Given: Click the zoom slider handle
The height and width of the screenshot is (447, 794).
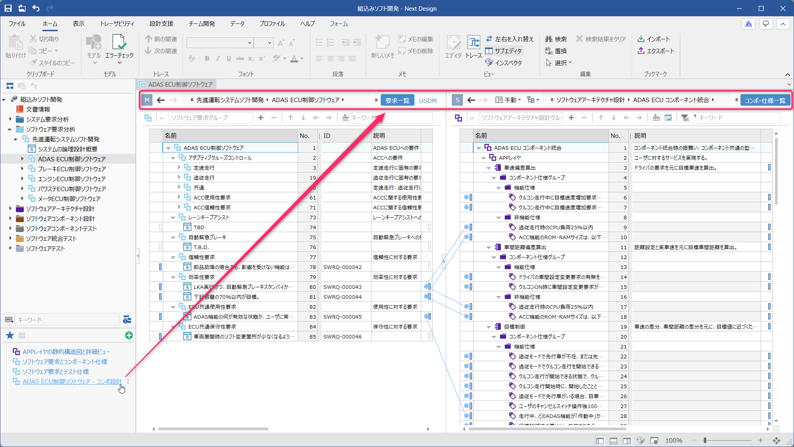Looking at the screenshot, I should pyautogui.click(x=705, y=440).
